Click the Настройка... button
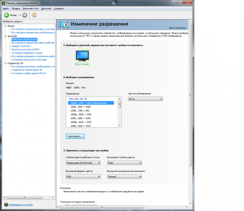 point(75,136)
